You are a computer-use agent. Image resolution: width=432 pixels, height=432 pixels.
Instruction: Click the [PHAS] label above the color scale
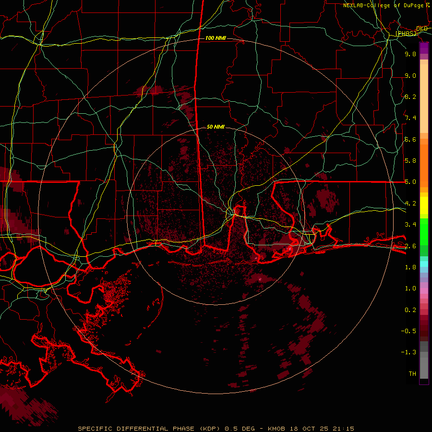coord(406,34)
